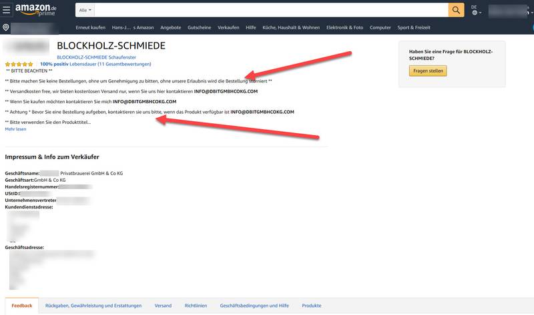534x315 pixels.
Task: Click the five-star seller rating
Action: click(x=19, y=64)
